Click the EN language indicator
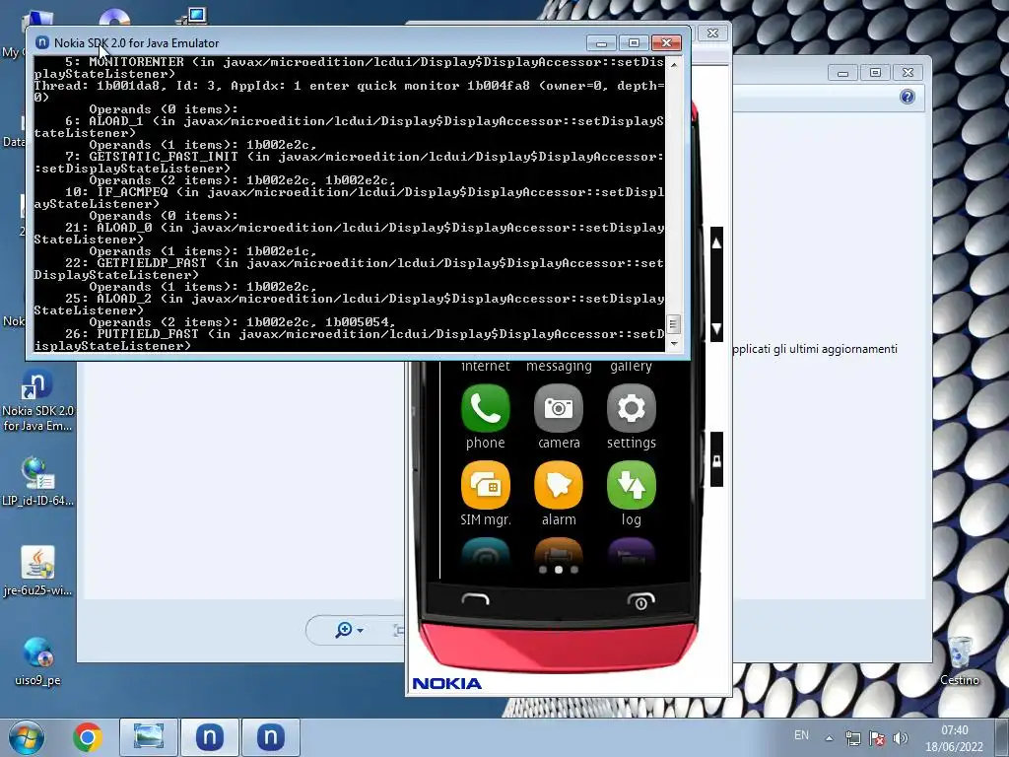The image size is (1009, 757). 801,735
